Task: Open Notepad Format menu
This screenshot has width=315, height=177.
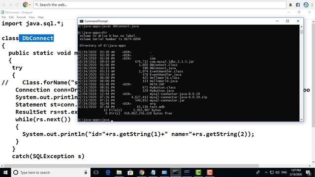Action: 21,17
